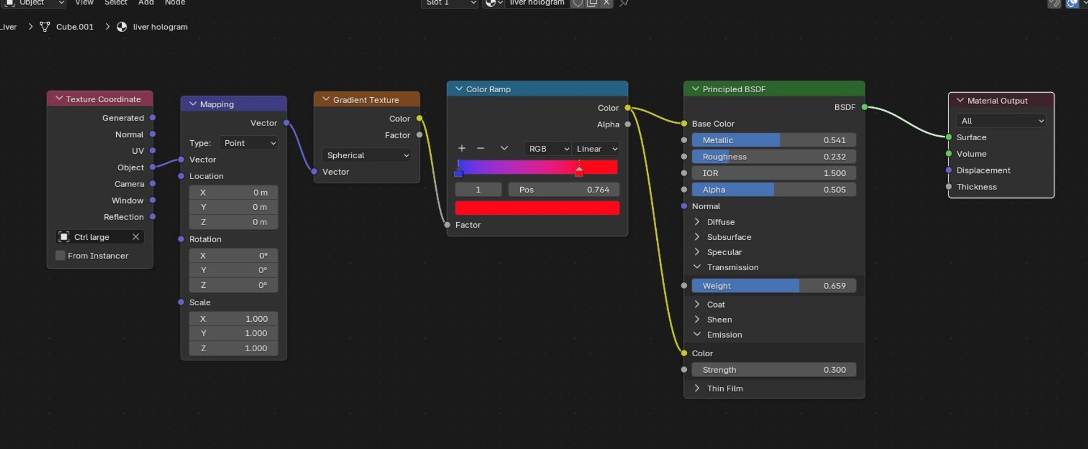The width and height of the screenshot is (1088, 449).
Task: Select the blue color stop marker
Action: click(x=458, y=171)
